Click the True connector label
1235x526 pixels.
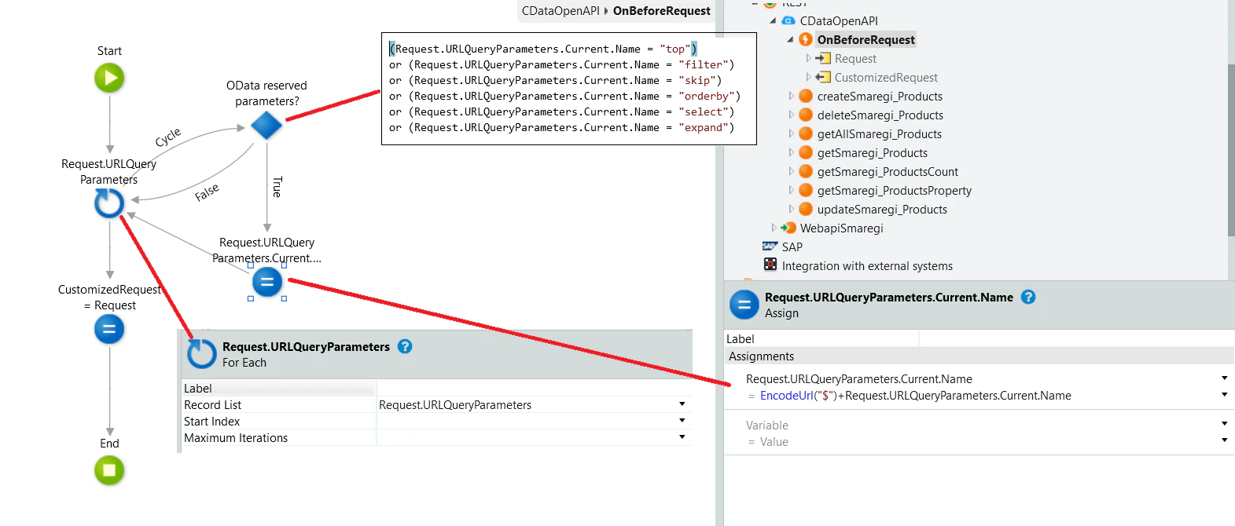[277, 187]
